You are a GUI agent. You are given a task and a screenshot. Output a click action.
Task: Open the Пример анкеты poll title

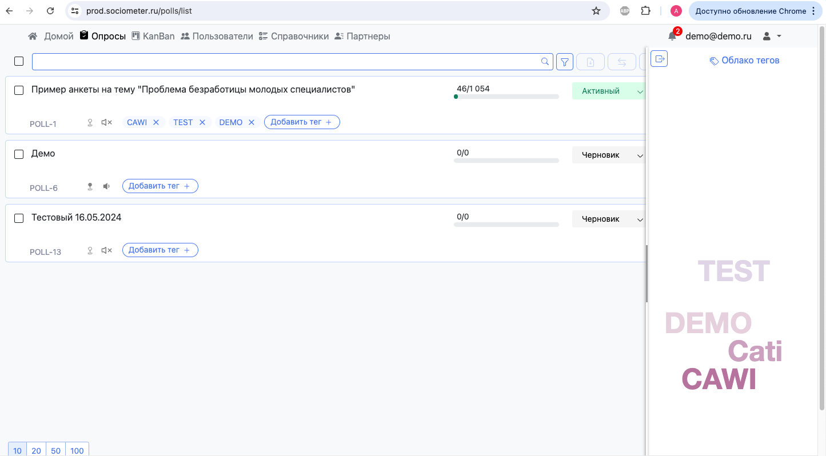tap(193, 90)
